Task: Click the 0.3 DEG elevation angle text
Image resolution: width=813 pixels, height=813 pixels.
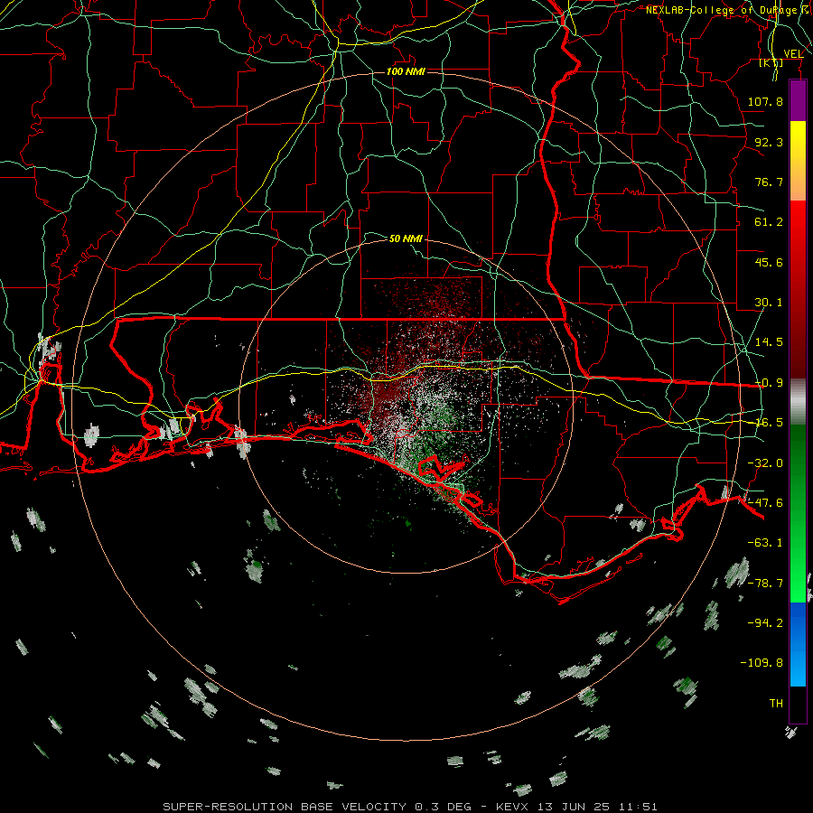Action: tap(444, 807)
